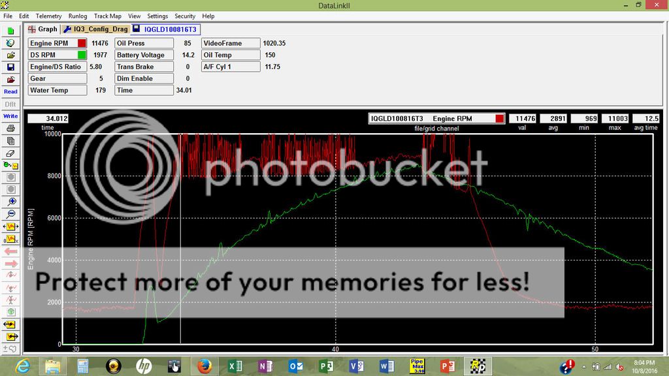Click the Engine RPM channel legend above graph
Image resolution: width=669 pixels, height=376 pixels.
(436, 119)
